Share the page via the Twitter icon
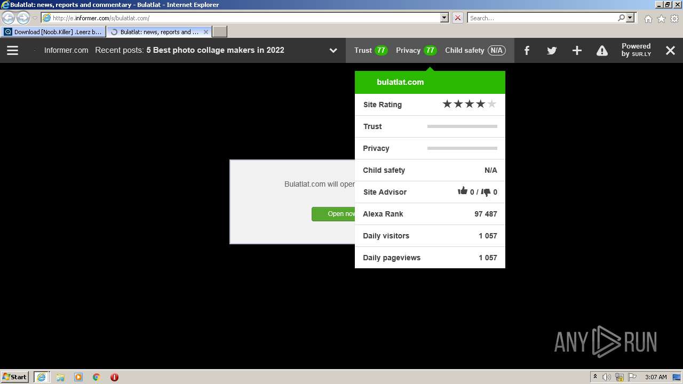Image resolution: width=683 pixels, height=384 pixels. pos(552,50)
